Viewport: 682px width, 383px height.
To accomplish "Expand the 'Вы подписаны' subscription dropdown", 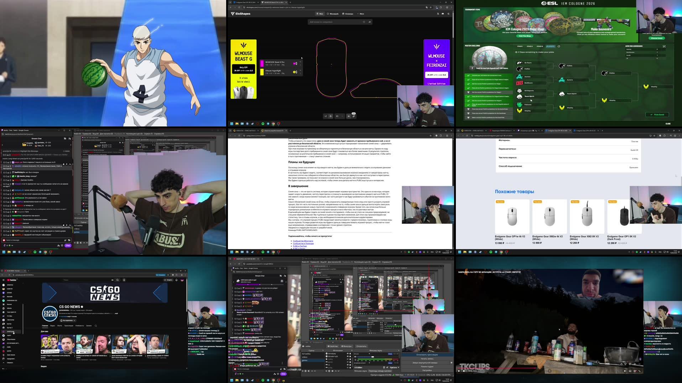I will point(68,320).
